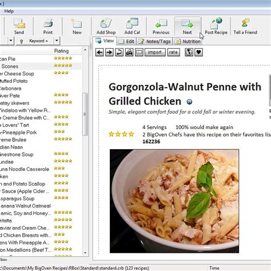
Task: Select the 'Cheese Soup' recipe row
Action: 41,74
